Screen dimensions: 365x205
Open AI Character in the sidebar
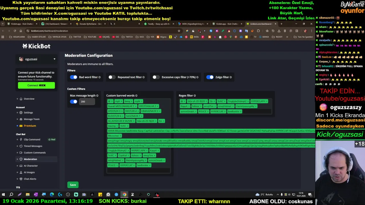click(x=31, y=166)
